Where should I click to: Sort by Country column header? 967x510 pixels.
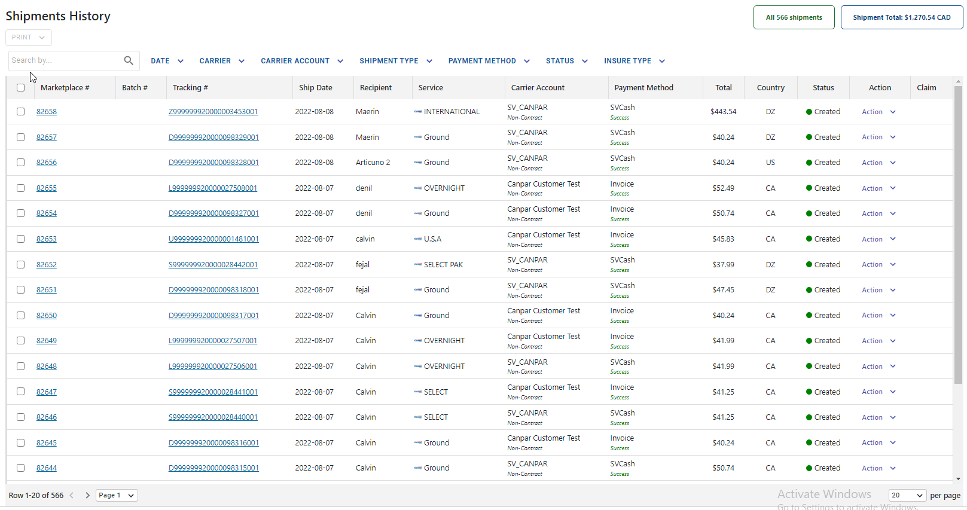(x=770, y=87)
